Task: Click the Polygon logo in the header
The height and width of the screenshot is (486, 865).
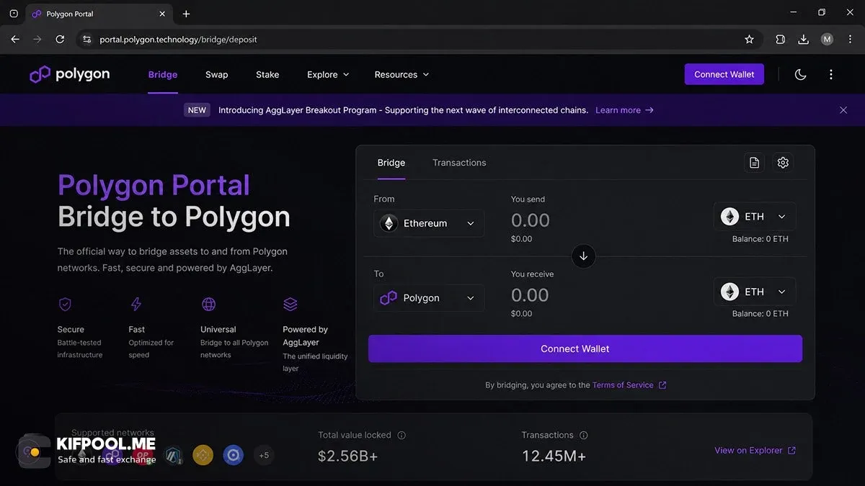Action: [x=69, y=74]
